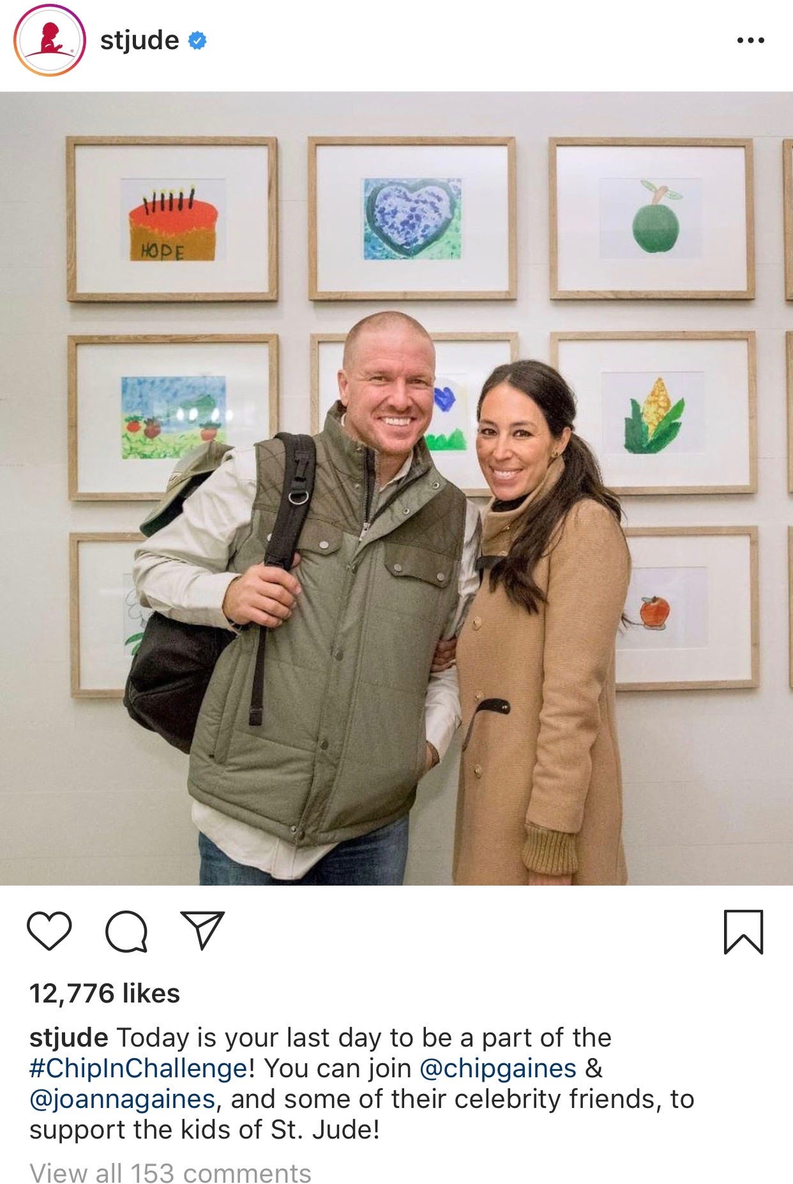Visit the @joannagaines profile mention
Viewport: 793px width, 1184px height.
(x=122, y=1099)
